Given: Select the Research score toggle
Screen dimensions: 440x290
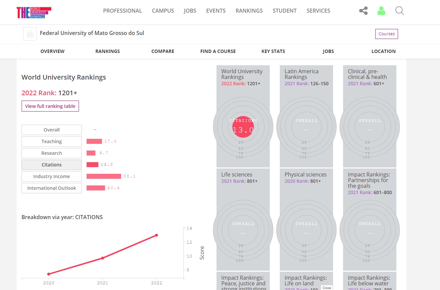Looking at the screenshot, I should click(52, 153).
